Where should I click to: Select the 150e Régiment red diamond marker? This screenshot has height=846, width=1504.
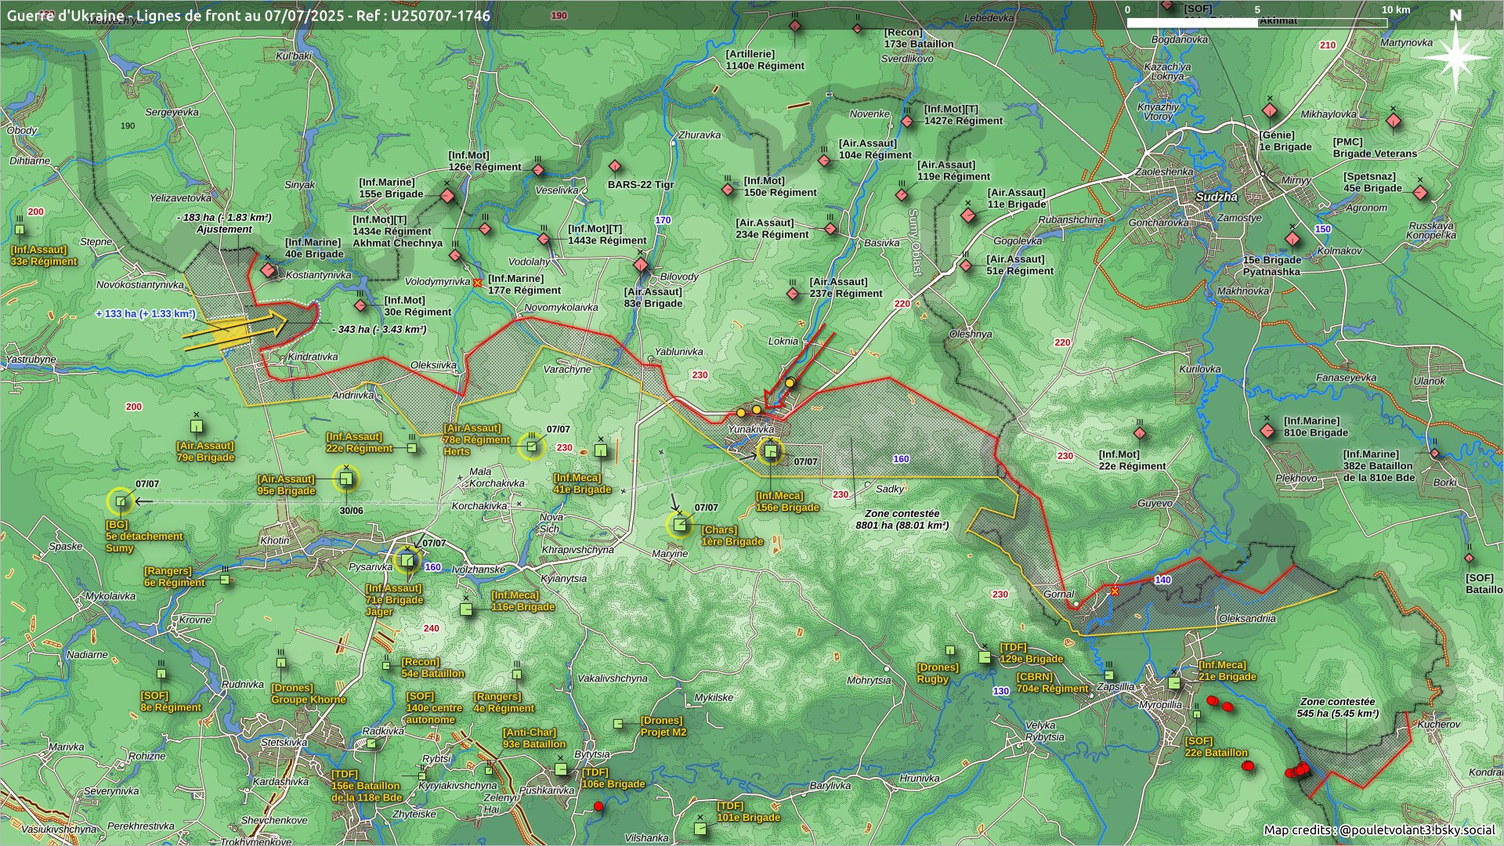[728, 190]
